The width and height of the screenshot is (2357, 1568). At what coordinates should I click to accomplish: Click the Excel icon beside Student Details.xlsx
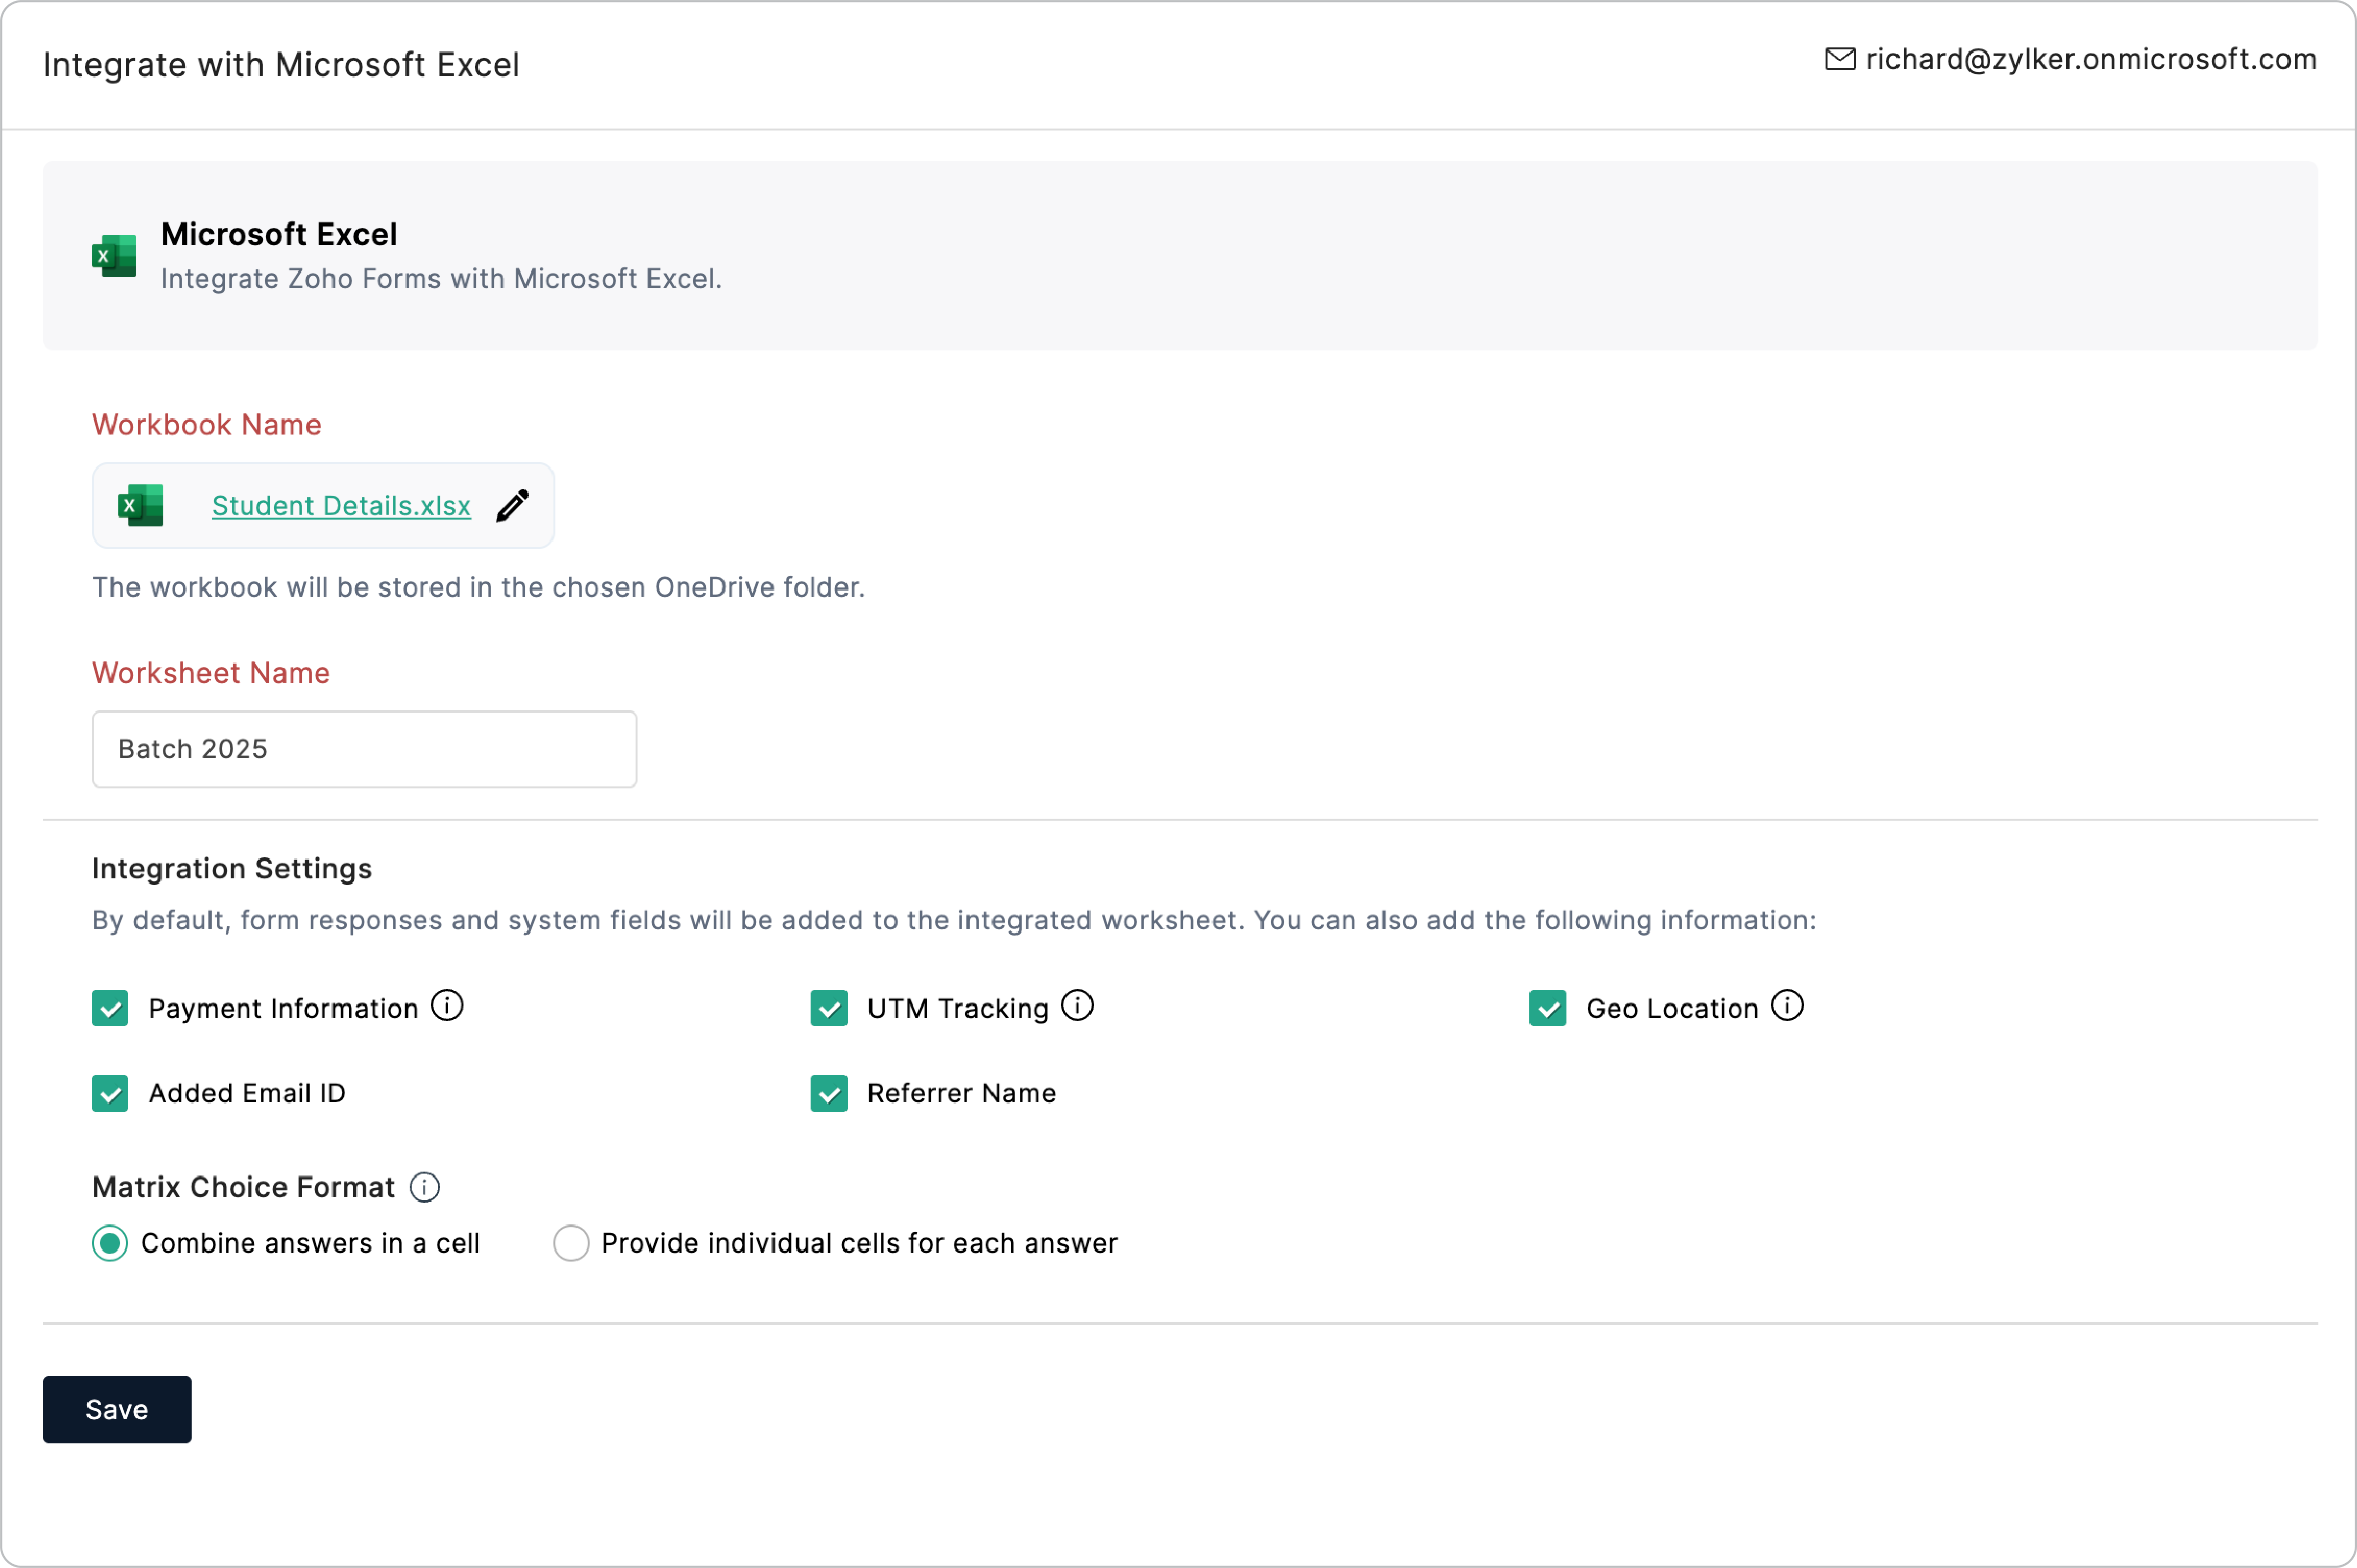pyautogui.click(x=141, y=505)
